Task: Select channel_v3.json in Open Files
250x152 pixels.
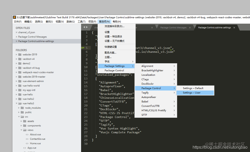Action: (x=27, y=32)
